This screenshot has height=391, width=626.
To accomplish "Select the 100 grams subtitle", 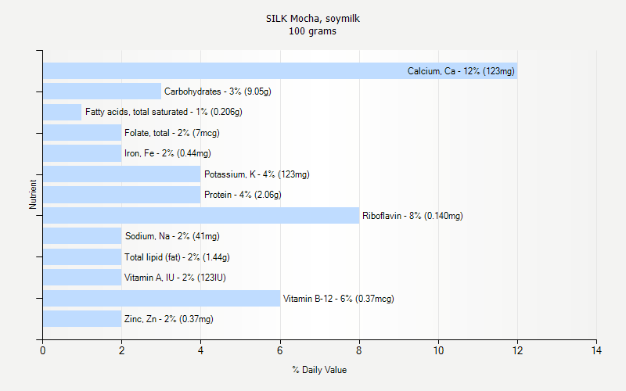I will coord(312,31).
